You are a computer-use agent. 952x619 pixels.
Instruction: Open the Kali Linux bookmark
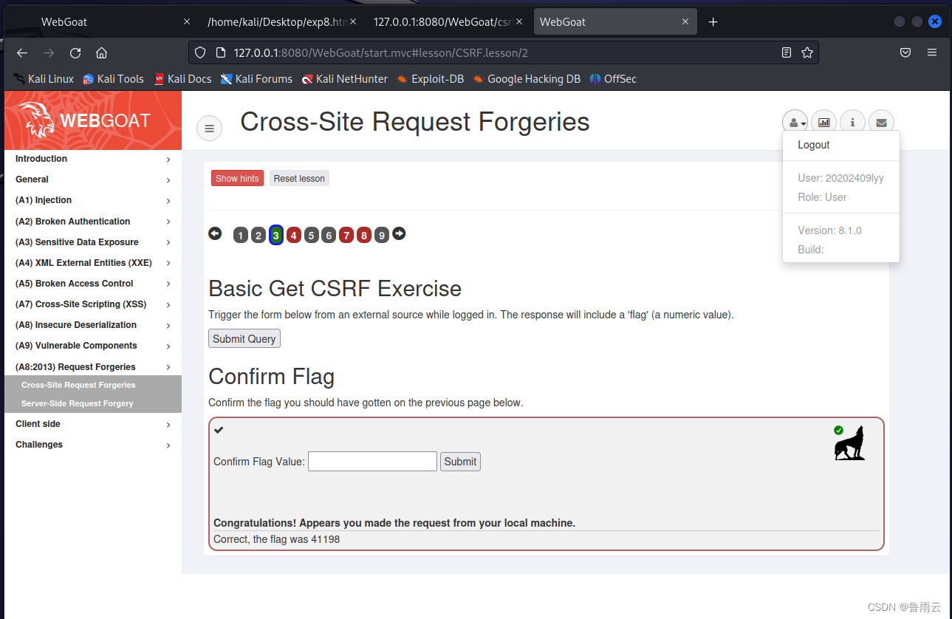click(x=44, y=79)
